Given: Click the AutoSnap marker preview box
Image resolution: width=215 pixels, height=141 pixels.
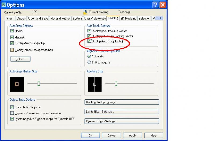Looking at the screenshot, I should tap(17, 84).
